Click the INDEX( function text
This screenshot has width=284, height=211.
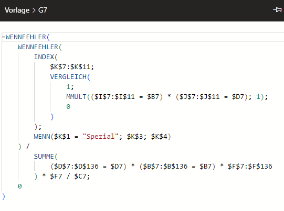46,57
